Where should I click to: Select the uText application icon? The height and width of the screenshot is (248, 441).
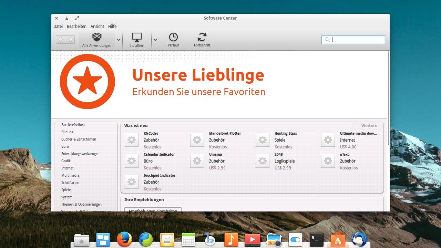pos(328,161)
